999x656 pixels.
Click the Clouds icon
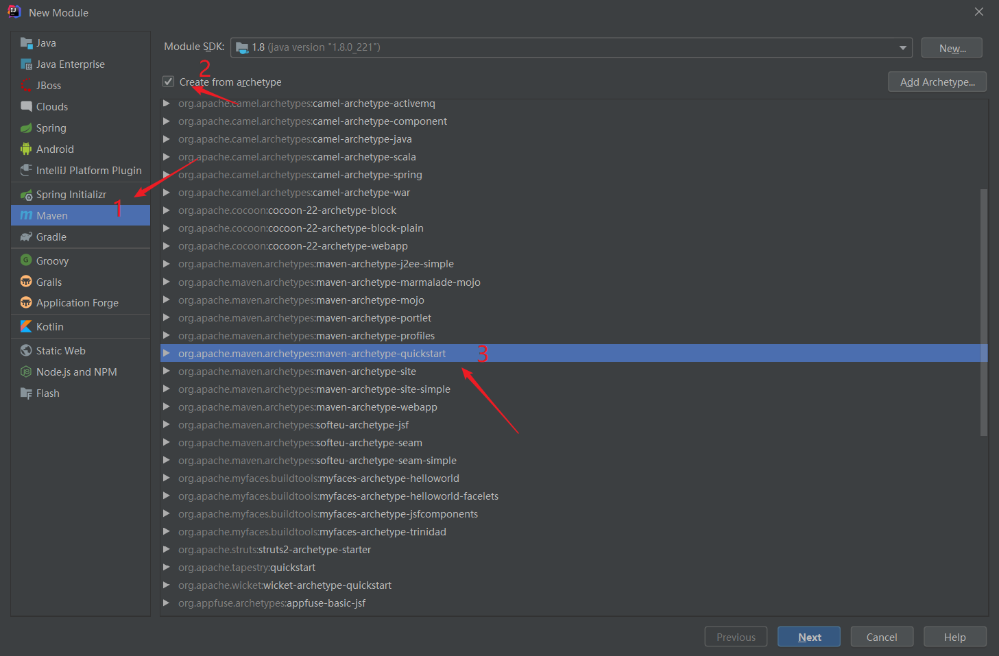click(26, 107)
